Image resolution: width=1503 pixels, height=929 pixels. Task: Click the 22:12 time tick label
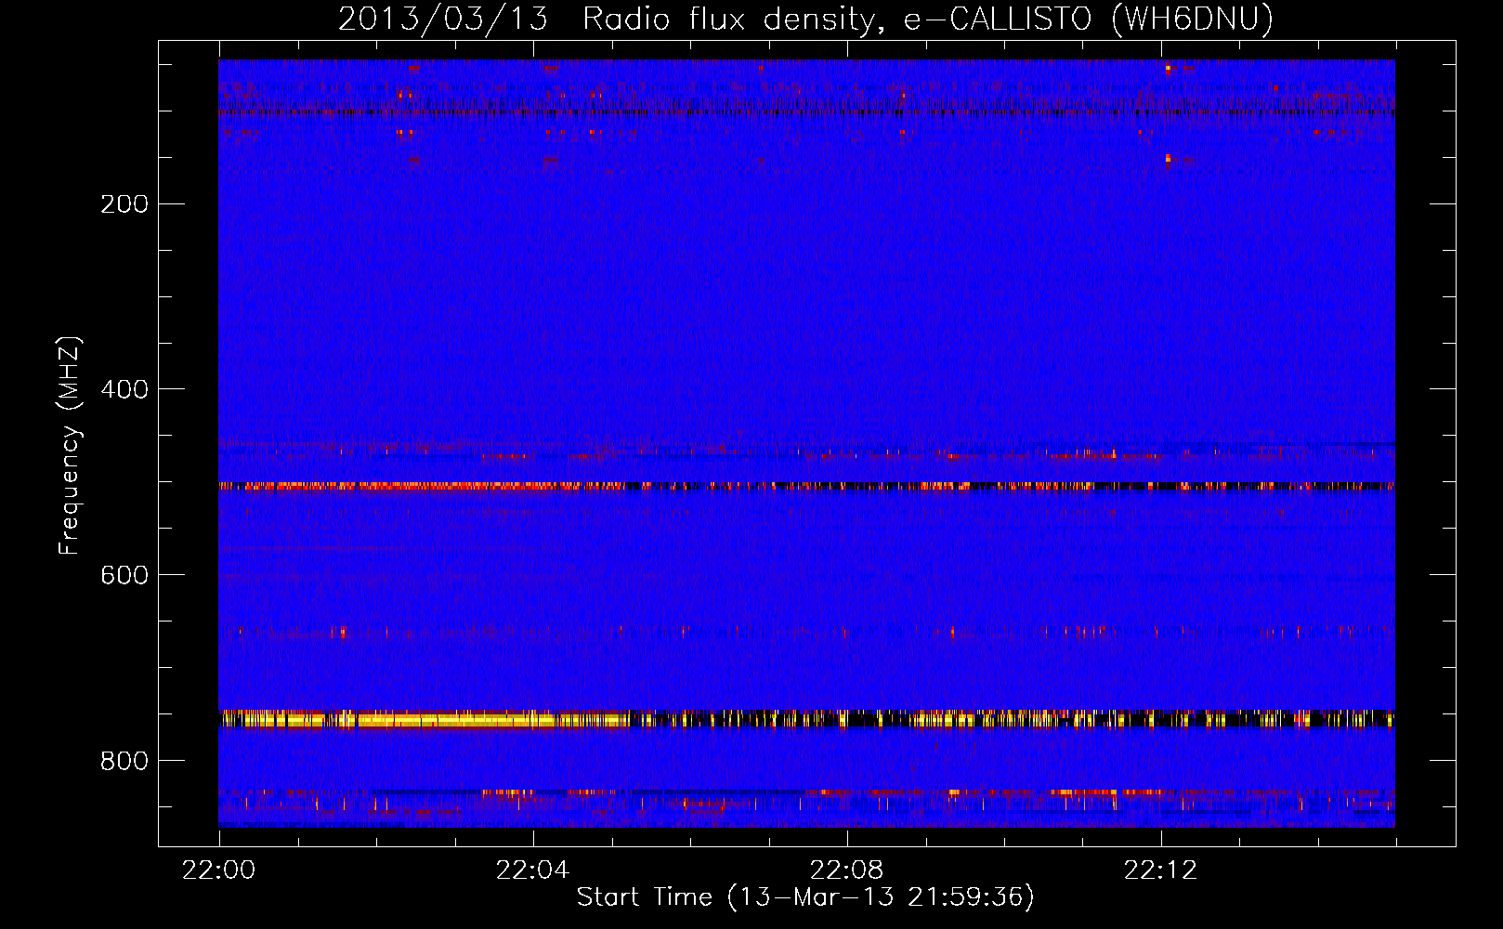[x=1160, y=870]
